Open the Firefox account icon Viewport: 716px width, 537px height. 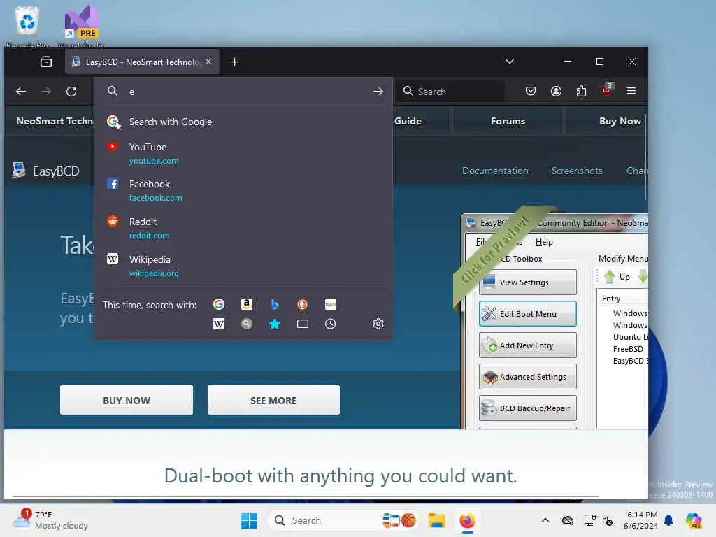tap(556, 92)
